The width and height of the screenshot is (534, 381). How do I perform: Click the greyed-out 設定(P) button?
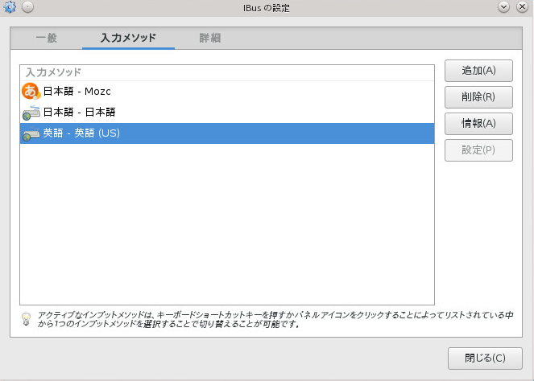coord(478,150)
